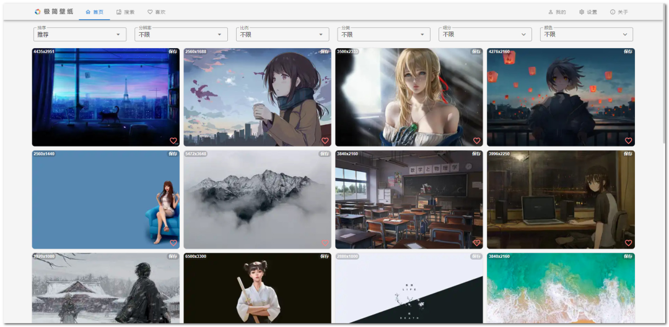Open the blonde girl portrait thumbnail
669x327 pixels.
409,97
